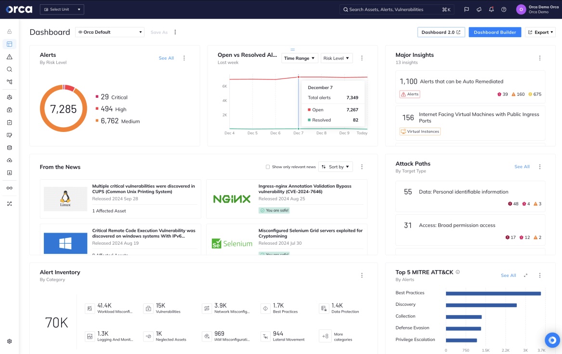This screenshot has height=354, width=562.
Task: Open the Risk Level dropdown
Action: pyautogui.click(x=336, y=58)
